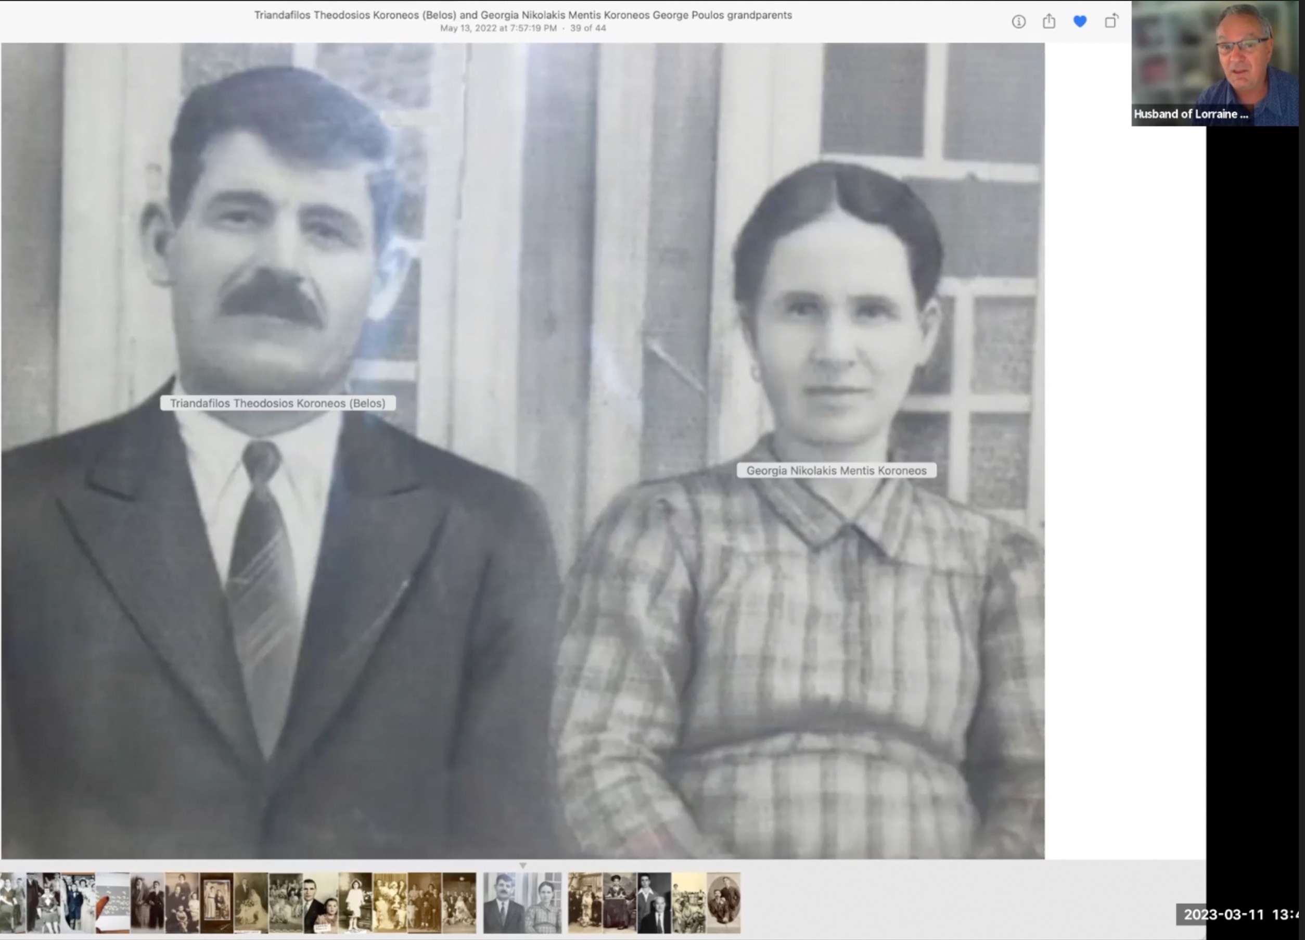Click the hand holding paper thumbnail

[112, 902]
